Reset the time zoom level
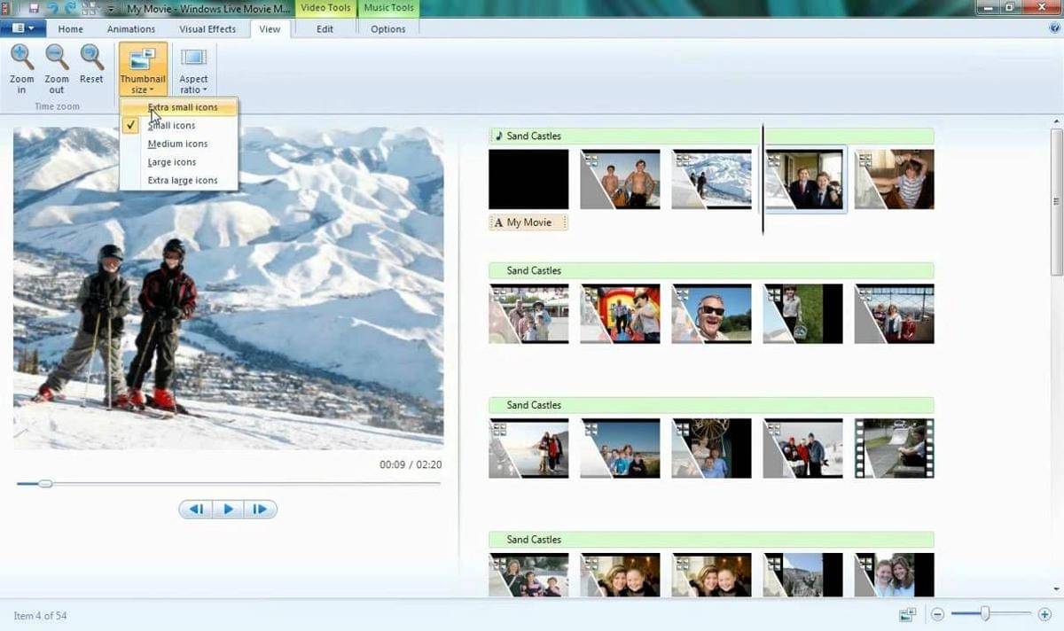 tap(91, 60)
